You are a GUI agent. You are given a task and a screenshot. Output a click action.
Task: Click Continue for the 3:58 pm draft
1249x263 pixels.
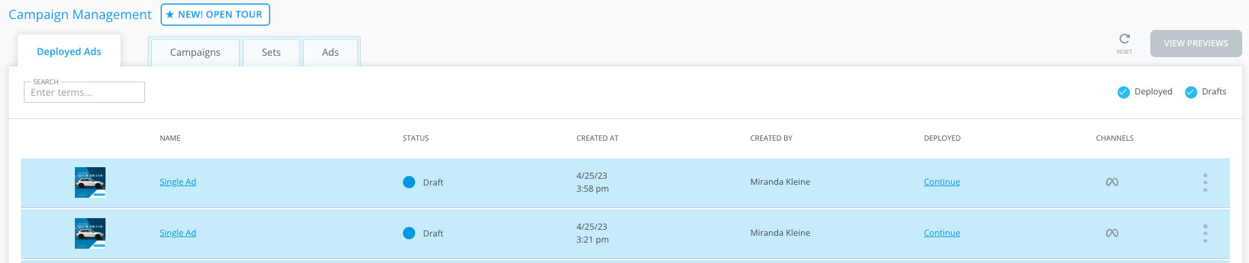pos(942,181)
